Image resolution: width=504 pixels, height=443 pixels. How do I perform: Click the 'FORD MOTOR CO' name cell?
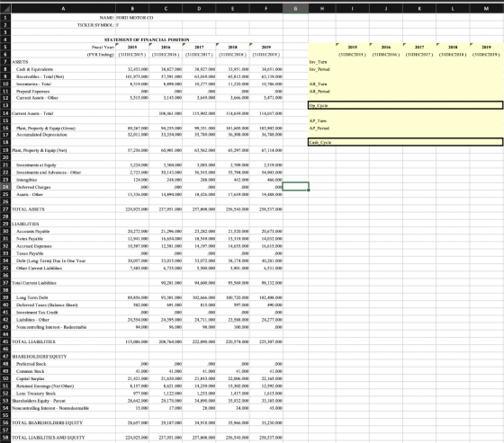134,18
